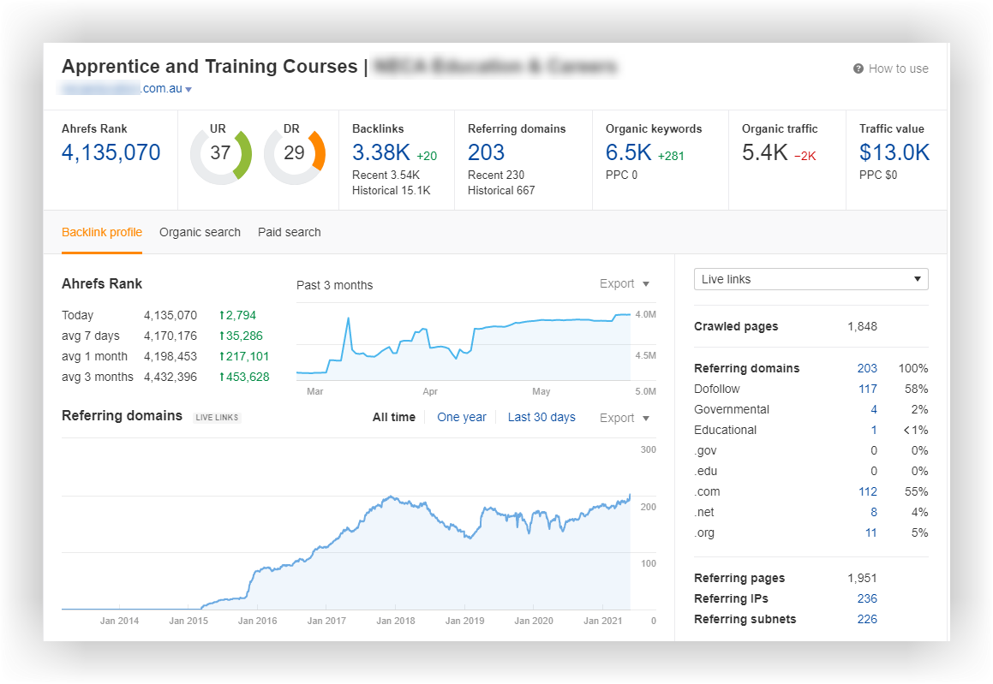The height and width of the screenshot is (684, 993).
Task: Open .org domains count 11
Action: pos(870,532)
